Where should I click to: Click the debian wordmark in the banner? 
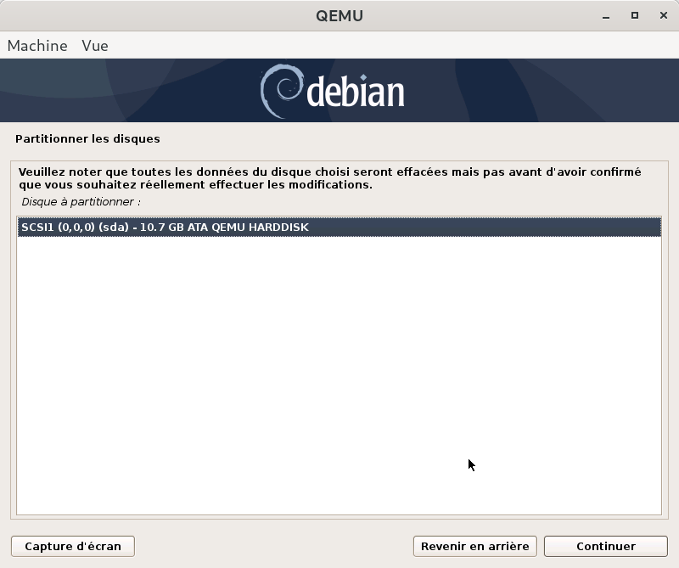tap(355, 93)
